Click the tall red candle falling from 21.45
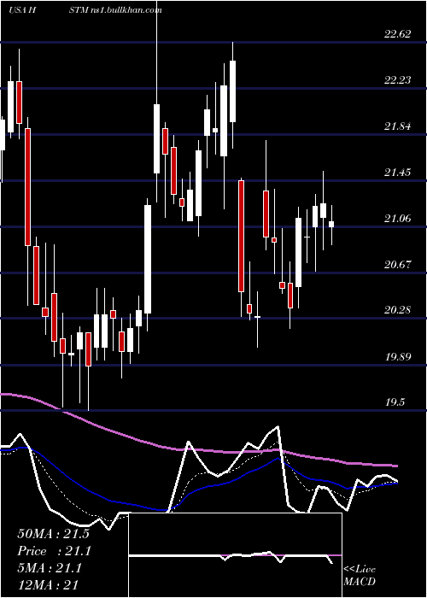This screenshot has height=598, width=427. [241, 237]
